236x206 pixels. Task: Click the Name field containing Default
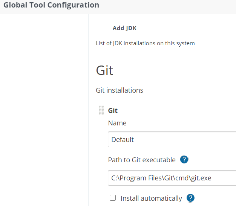[172, 139]
